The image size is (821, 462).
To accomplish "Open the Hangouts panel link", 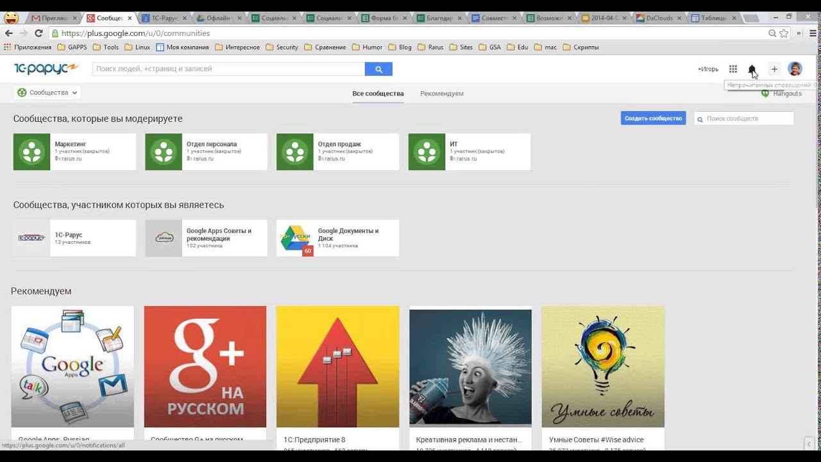I will click(782, 94).
